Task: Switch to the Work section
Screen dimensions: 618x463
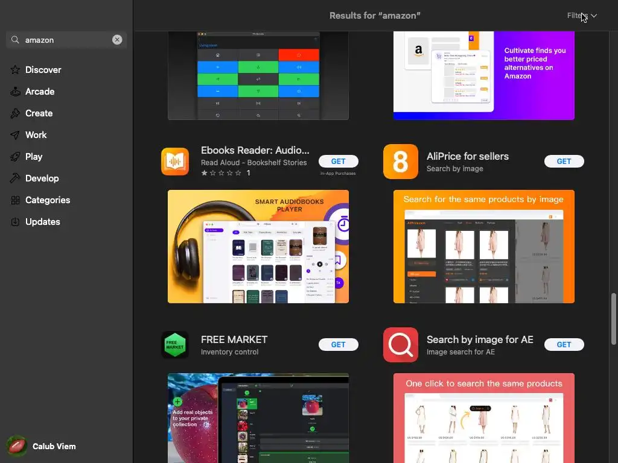Action: [36, 135]
